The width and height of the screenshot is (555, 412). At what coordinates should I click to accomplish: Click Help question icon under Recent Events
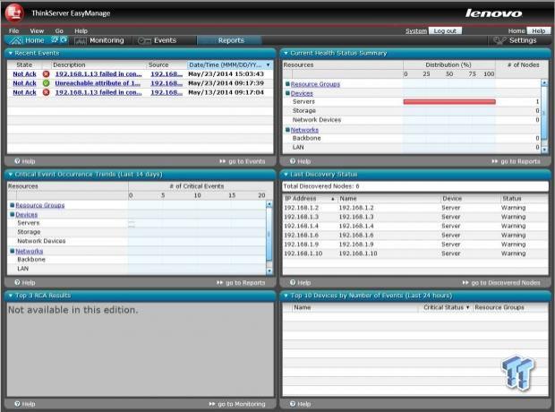coord(17,161)
